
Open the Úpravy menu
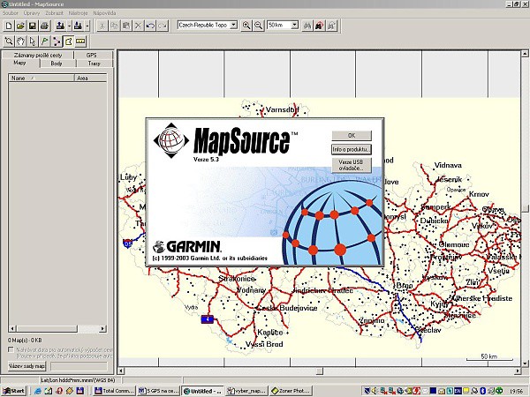pos(32,13)
